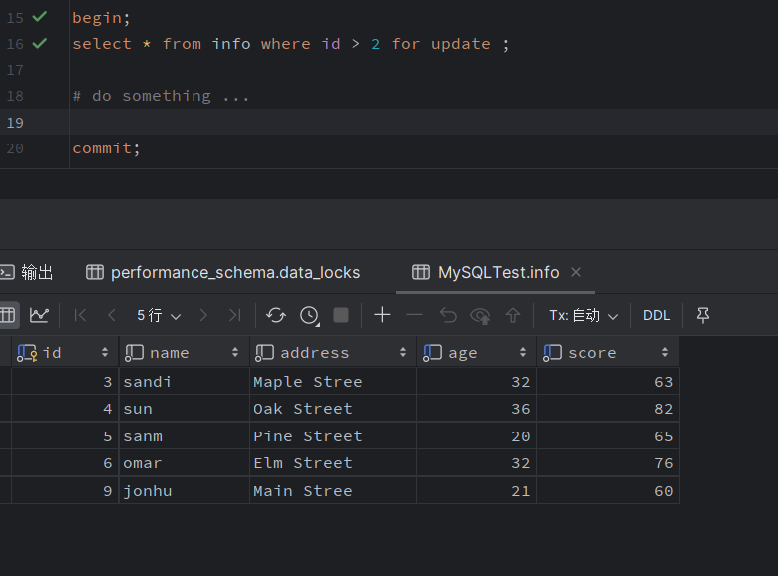Select the name cell sun
This screenshot has width=778, height=576.
coord(185,409)
